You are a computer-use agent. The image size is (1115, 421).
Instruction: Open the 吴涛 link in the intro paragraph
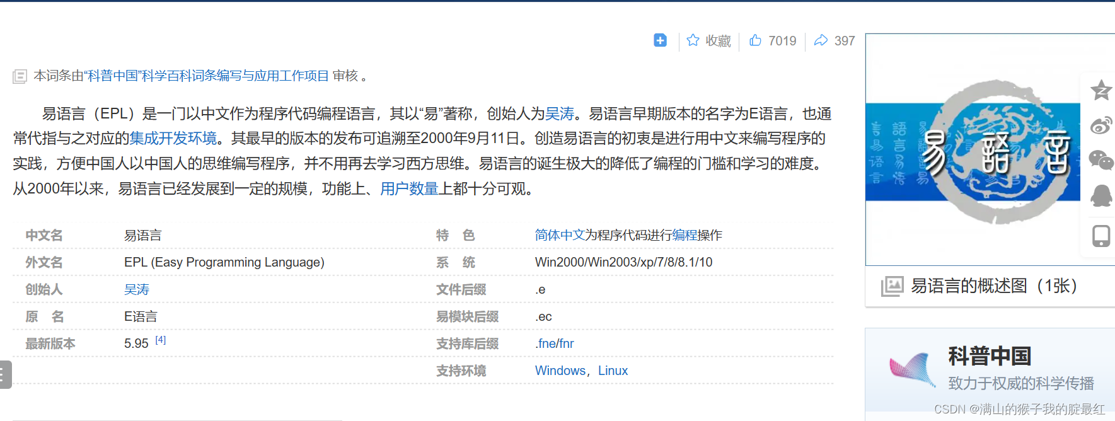pos(560,113)
